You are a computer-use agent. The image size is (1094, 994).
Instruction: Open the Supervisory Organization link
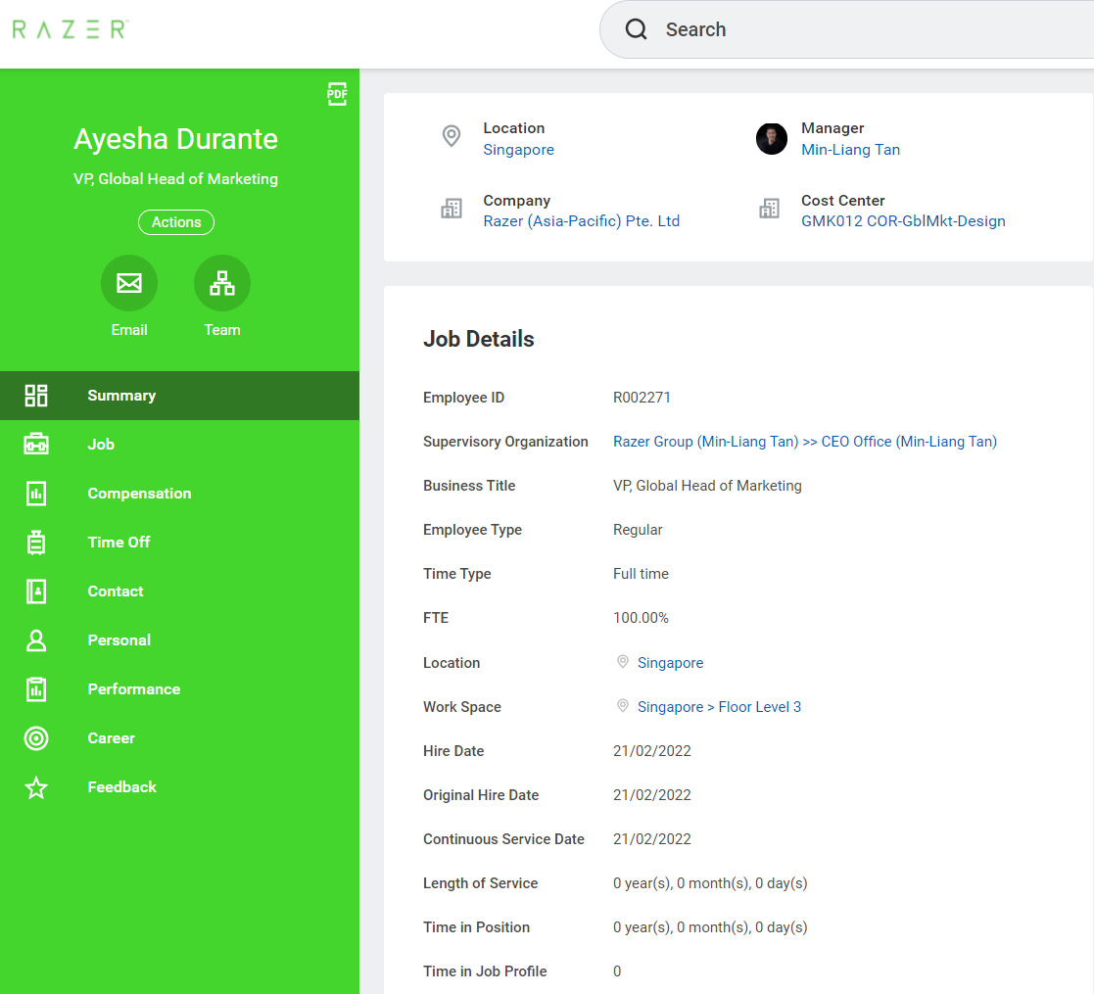[x=804, y=442]
